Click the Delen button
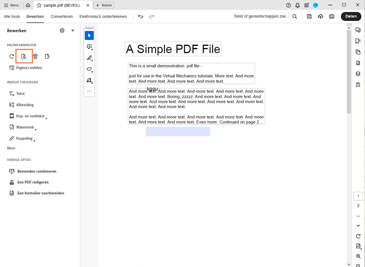365x267 pixels. (x=351, y=16)
